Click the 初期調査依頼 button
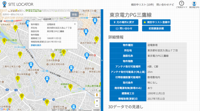Image resolution: width=200 pixels, height=111 pixels. pos(156,29)
